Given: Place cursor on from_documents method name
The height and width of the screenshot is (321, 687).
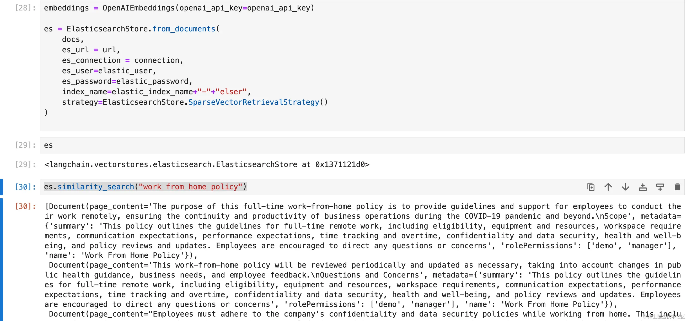Looking at the screenshot, I should click(x=184, y=29).
